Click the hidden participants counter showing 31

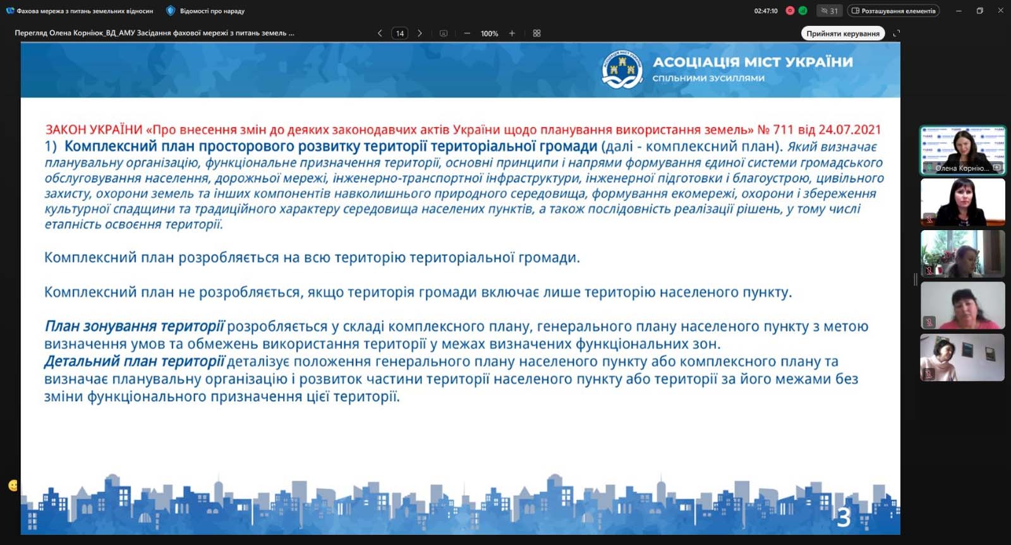pos(829,11)
